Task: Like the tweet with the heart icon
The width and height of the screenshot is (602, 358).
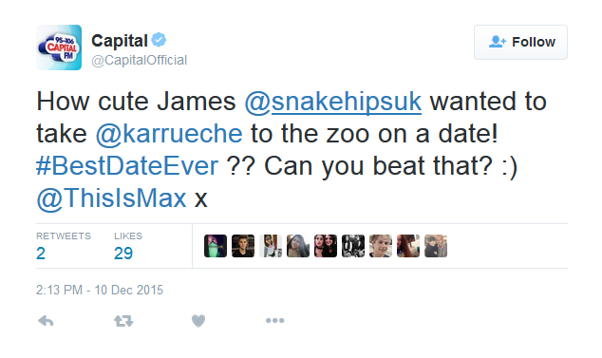Action: pos(198,321)
